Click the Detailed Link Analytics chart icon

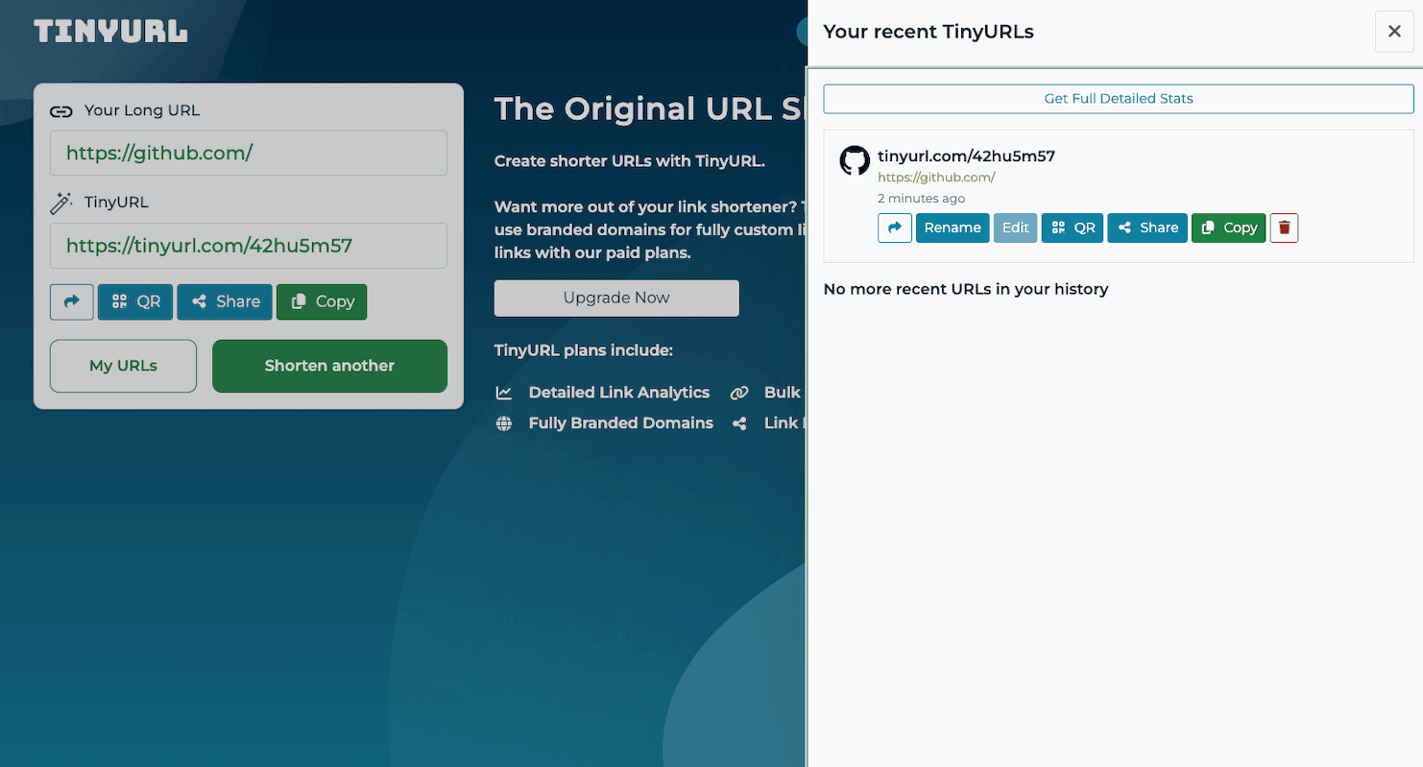pos(503,393)
